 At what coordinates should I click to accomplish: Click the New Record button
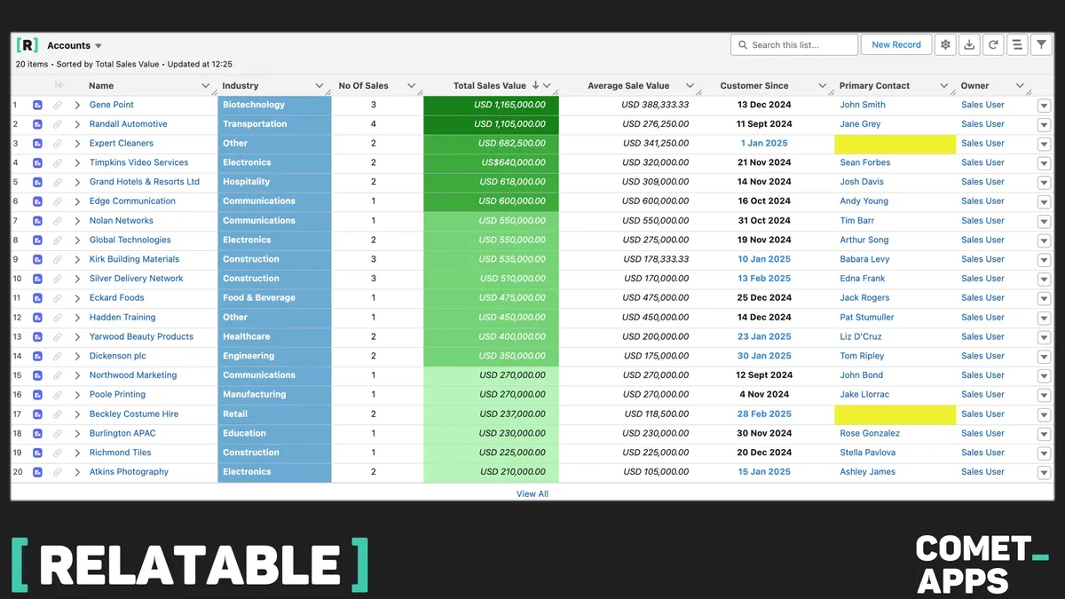896,44
